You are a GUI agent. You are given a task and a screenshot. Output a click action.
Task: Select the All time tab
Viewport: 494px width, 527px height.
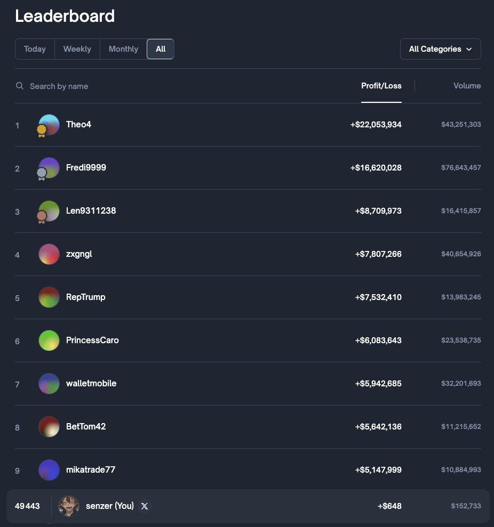(161, 49)
